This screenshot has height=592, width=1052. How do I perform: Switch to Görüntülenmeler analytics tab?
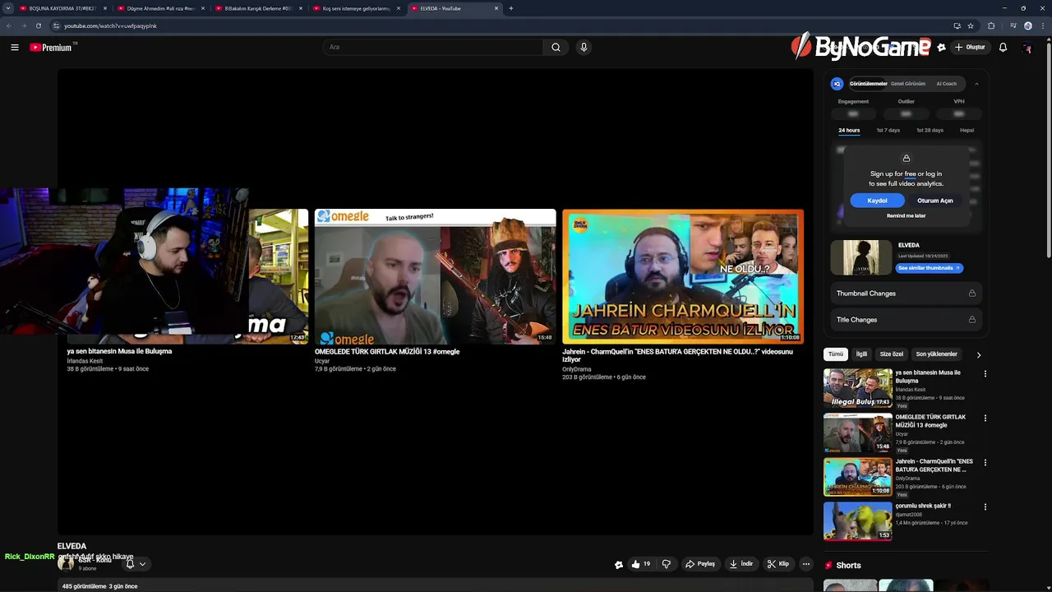[868, 84]
